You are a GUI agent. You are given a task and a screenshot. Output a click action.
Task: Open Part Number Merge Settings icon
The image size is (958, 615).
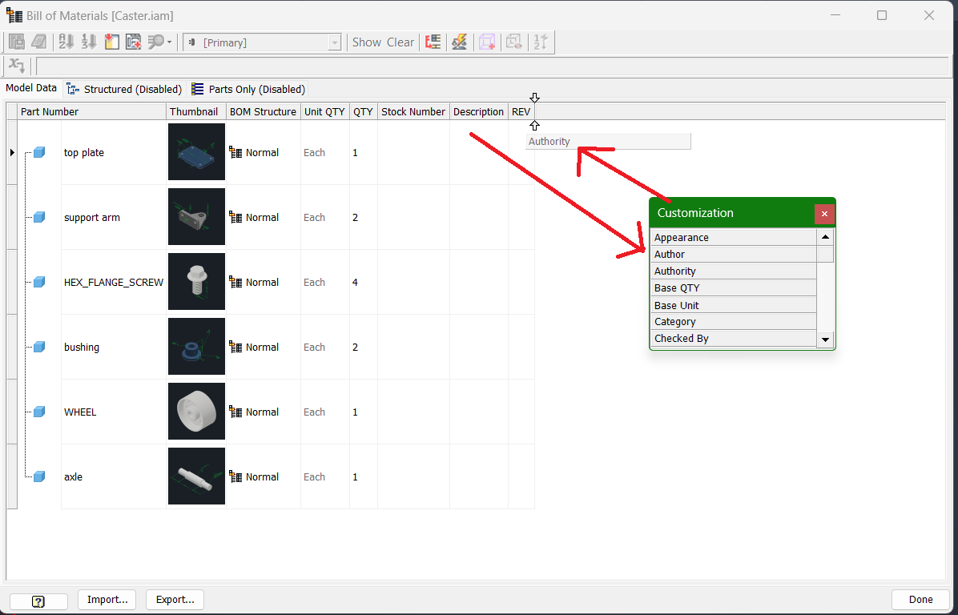433,42
